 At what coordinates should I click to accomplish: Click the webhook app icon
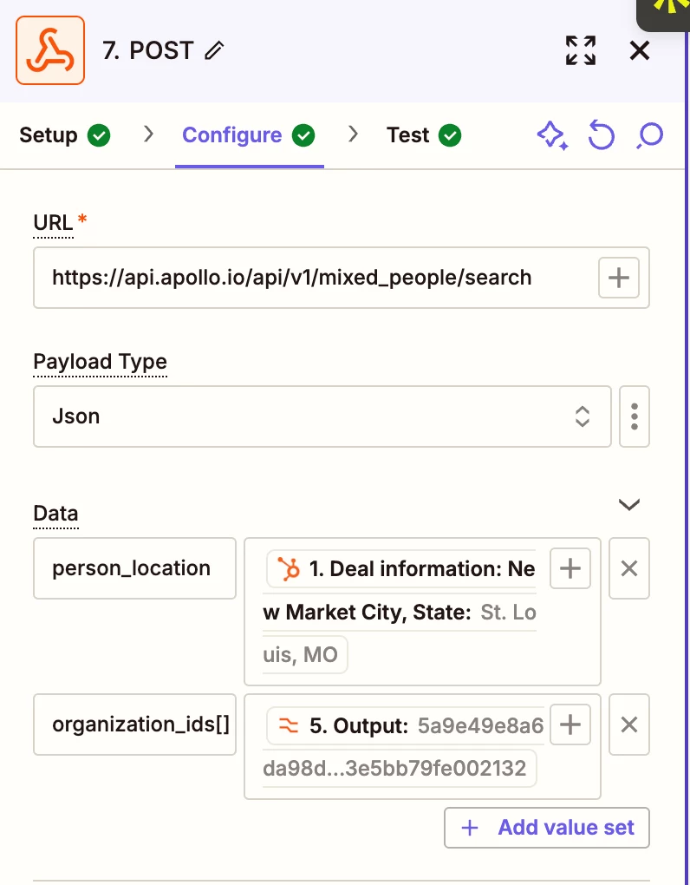50,50
